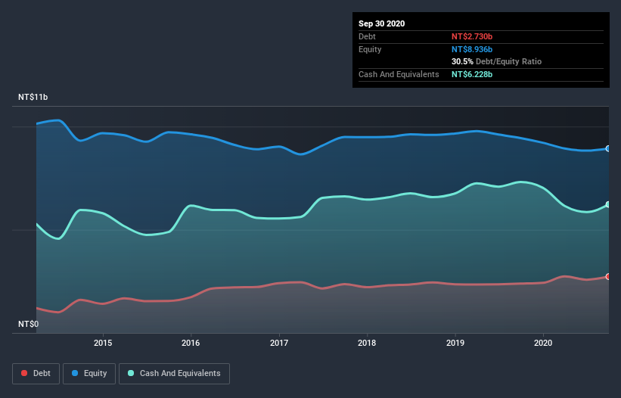The width and height of the screenshot is (621, 398).
Task: Click the NT$11b y-axis label
Action: (x=33, y=97)
